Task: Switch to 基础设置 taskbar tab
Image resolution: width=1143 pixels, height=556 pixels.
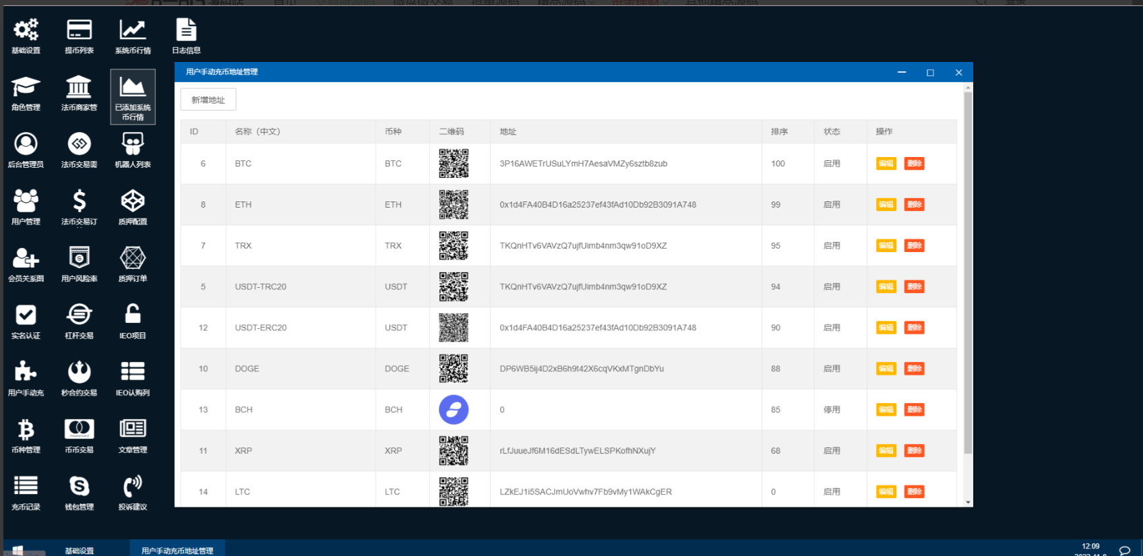Action: coord(80,550)
